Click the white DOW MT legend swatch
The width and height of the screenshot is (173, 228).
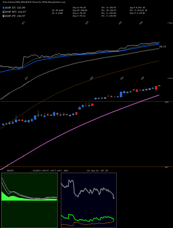[x=3, y=12]
